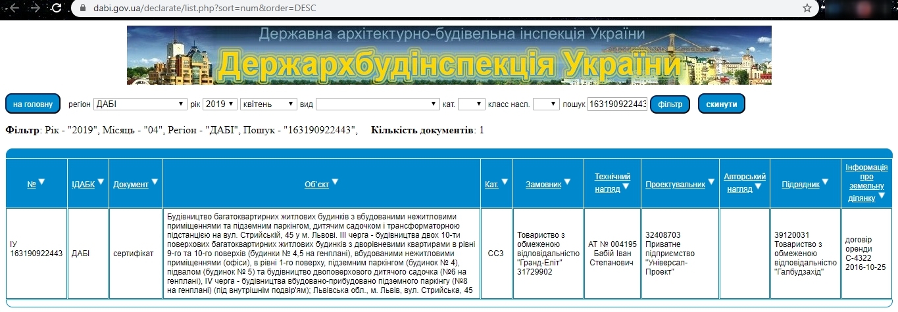Open the кат. category dropdown
898x312 pixels.
[471, 104]
